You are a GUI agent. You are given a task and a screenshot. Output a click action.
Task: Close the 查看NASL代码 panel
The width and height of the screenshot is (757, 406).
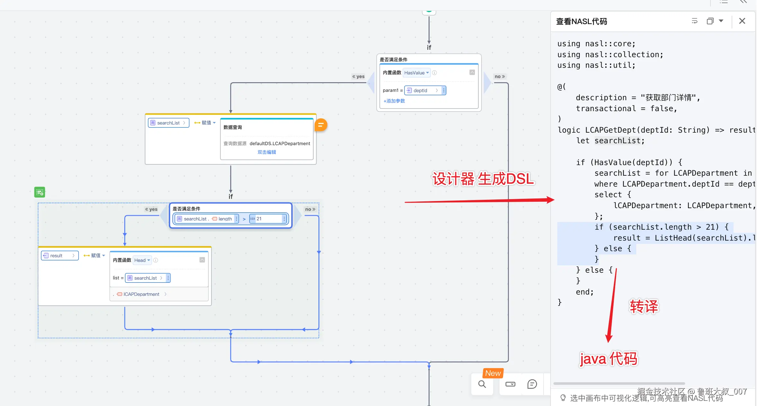pyautogui.click(x=742, y=21)
